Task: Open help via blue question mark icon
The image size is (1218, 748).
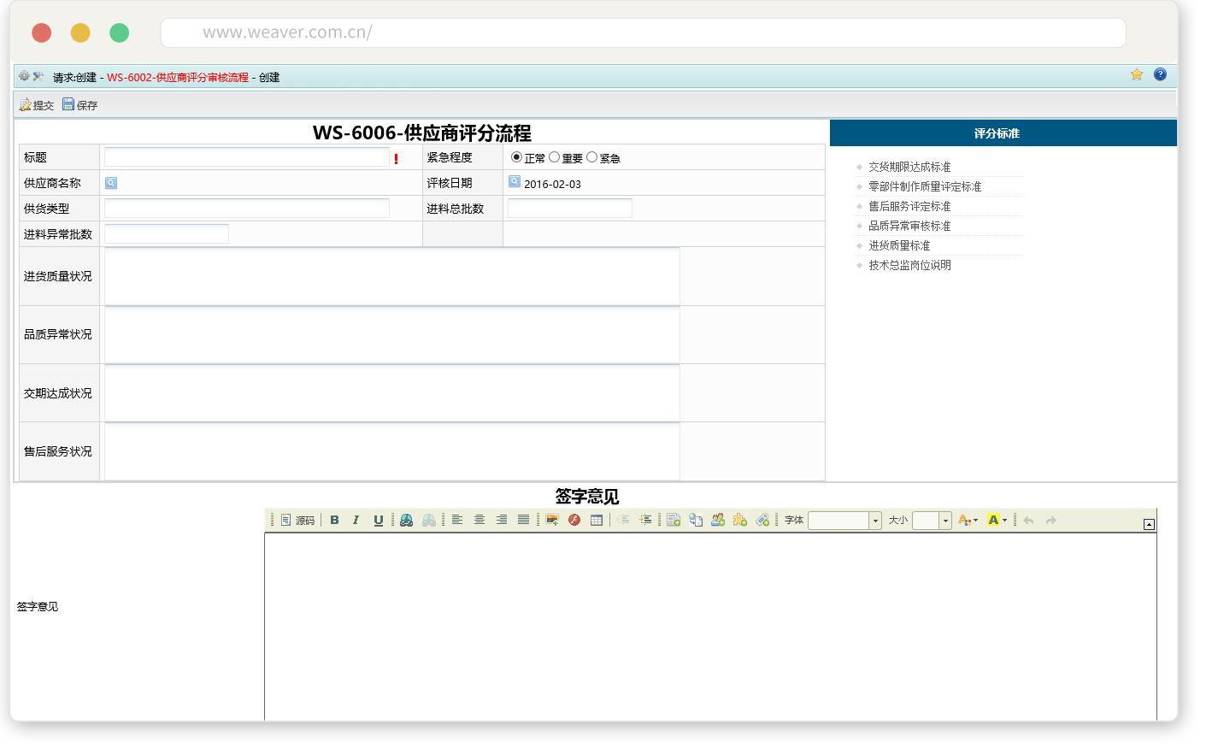Action: coord(1160,74)
